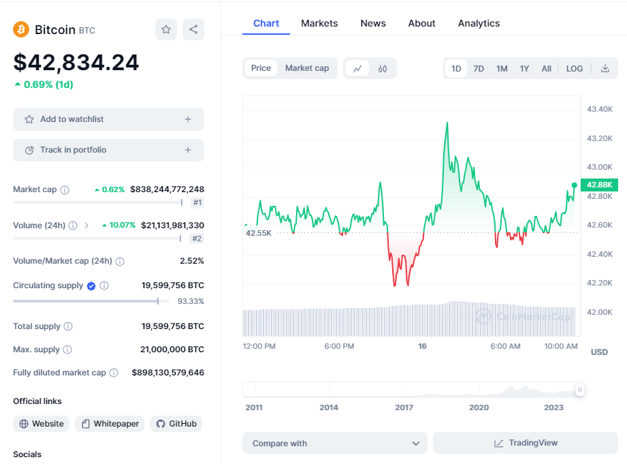Open Market cap info tooltip icon
This screenshot has height=464, width=627.
(65, 190)
